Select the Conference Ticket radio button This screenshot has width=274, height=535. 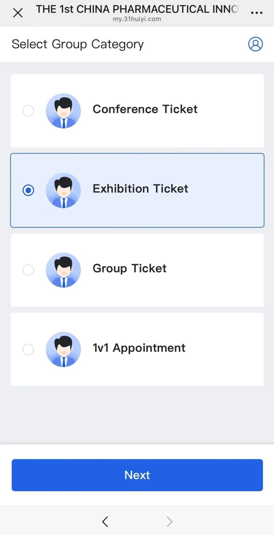tap(28, 111)
